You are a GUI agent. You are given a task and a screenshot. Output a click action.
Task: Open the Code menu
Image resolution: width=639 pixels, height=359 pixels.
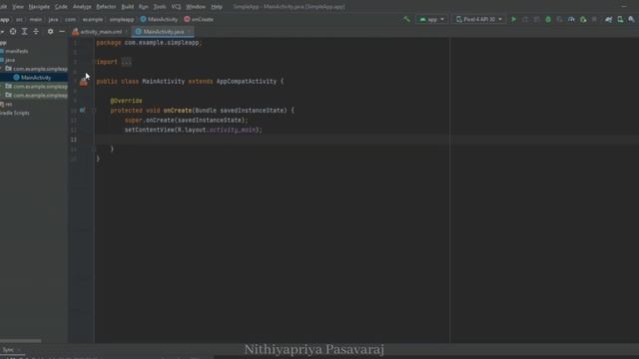pyautogui.click(x=61, y=7)
